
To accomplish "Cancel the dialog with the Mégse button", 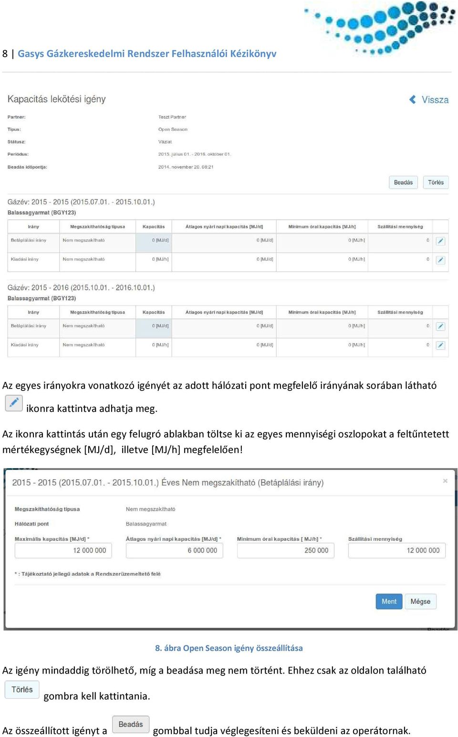I will coord(420,601).
